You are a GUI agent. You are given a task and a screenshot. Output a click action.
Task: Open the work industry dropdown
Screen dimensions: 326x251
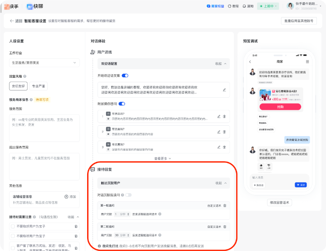point(44,62)
